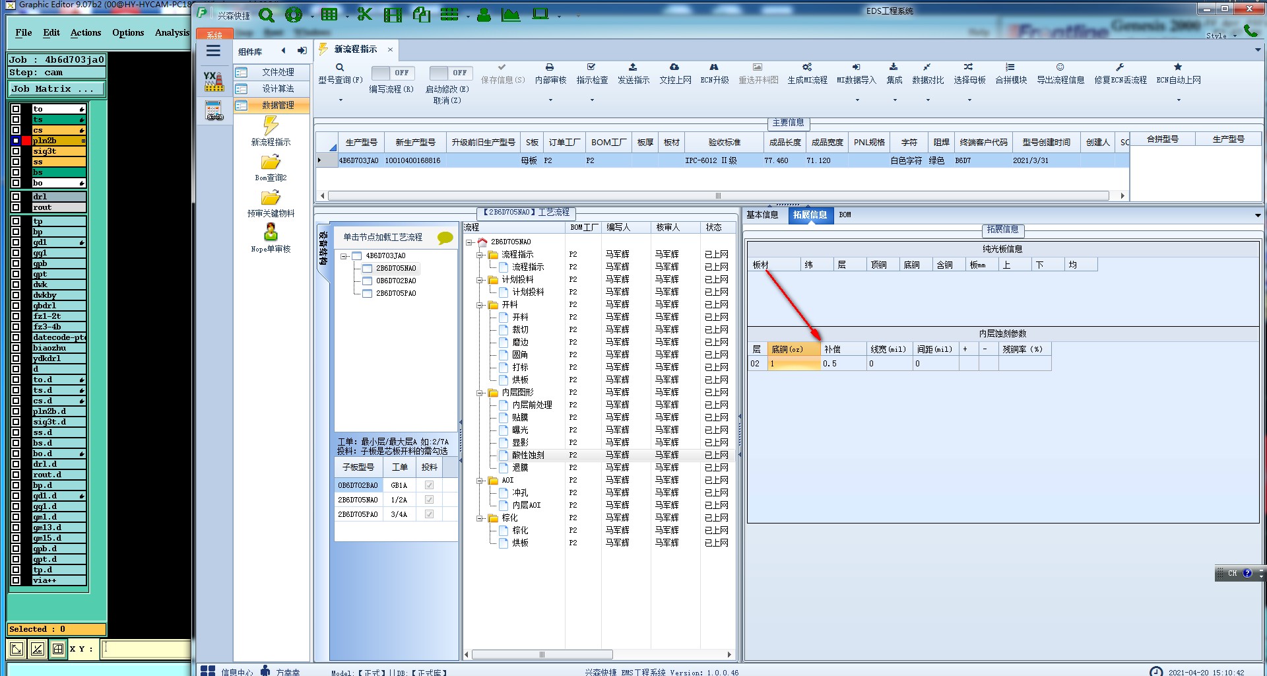The height and width of the screenshot is (676, 1267).
Task: Click the main info table horizontal scrollbar
Action: pos(718,195)
